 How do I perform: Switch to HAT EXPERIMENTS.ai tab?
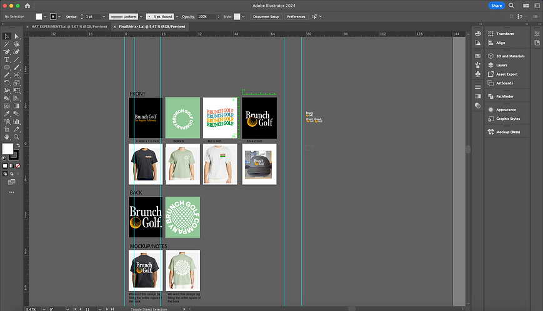tap(69, 26)
